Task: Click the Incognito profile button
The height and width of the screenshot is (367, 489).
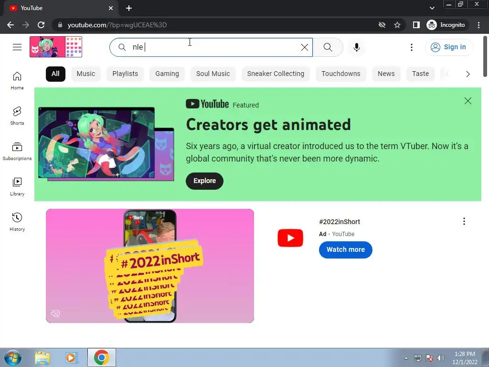Action: point(446,25)
